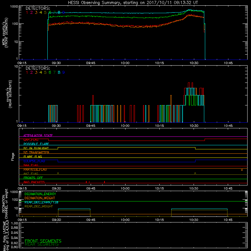Select the DECIMATION_ENERGY legend label

[x=40, y=194]
